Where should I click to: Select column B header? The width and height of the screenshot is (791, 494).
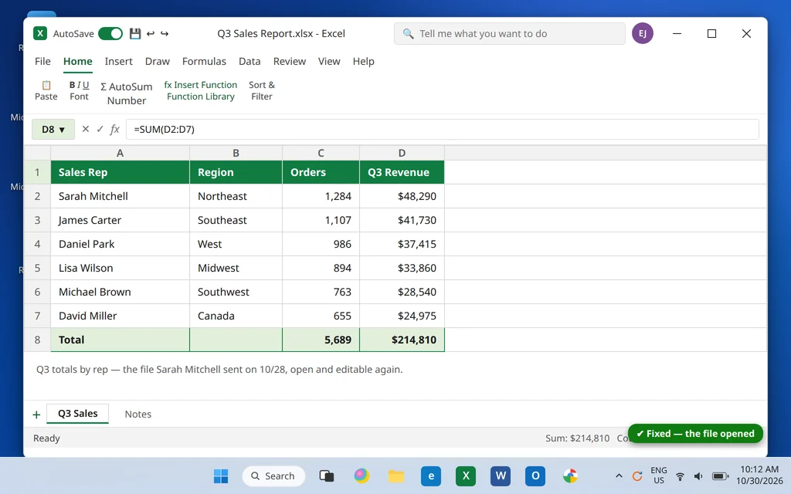[x=236, y=153]
